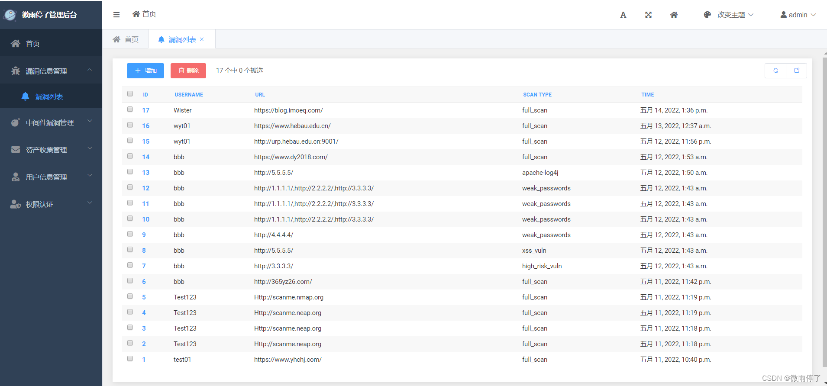Click the envelope icon for 资产收集管理
The height and width of the screenshot is (386, 827).
pos(16,150)
